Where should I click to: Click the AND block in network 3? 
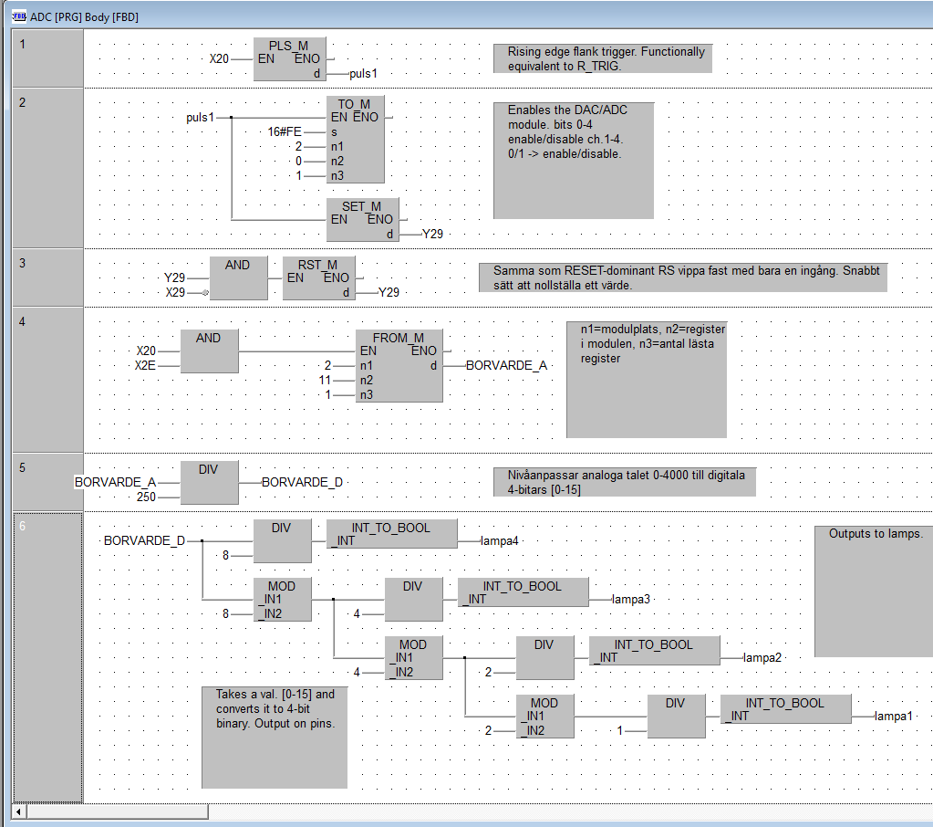(237, 277)
